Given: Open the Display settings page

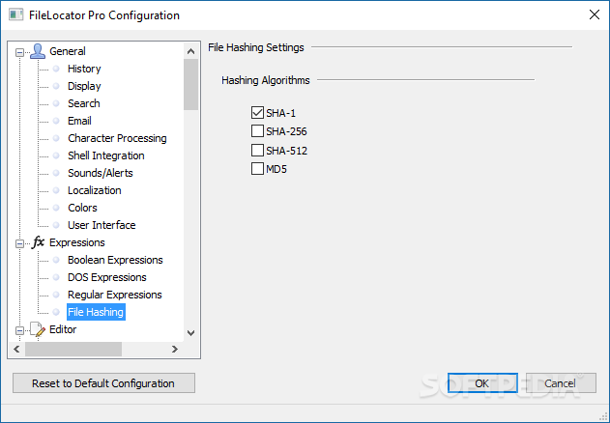Looking at the screenshot, I should pyautogui.click(x=84, y=86).
